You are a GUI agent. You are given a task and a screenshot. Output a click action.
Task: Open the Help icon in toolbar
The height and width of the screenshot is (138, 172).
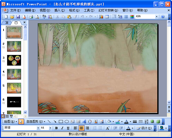click(x=163, y=17)
